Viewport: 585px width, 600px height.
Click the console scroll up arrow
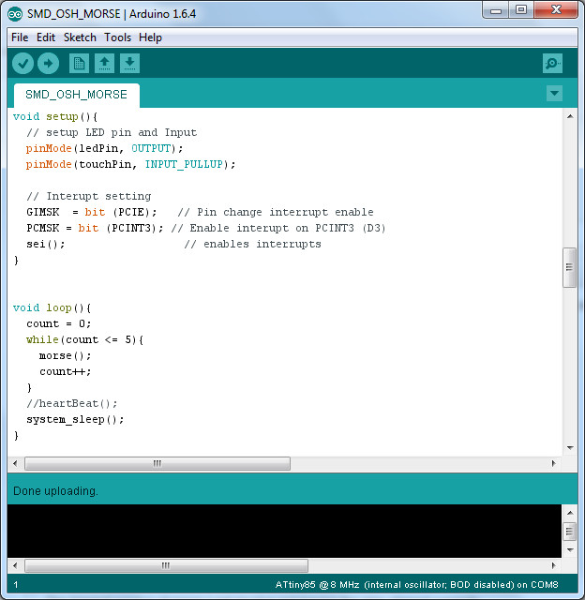coord(570,513)
